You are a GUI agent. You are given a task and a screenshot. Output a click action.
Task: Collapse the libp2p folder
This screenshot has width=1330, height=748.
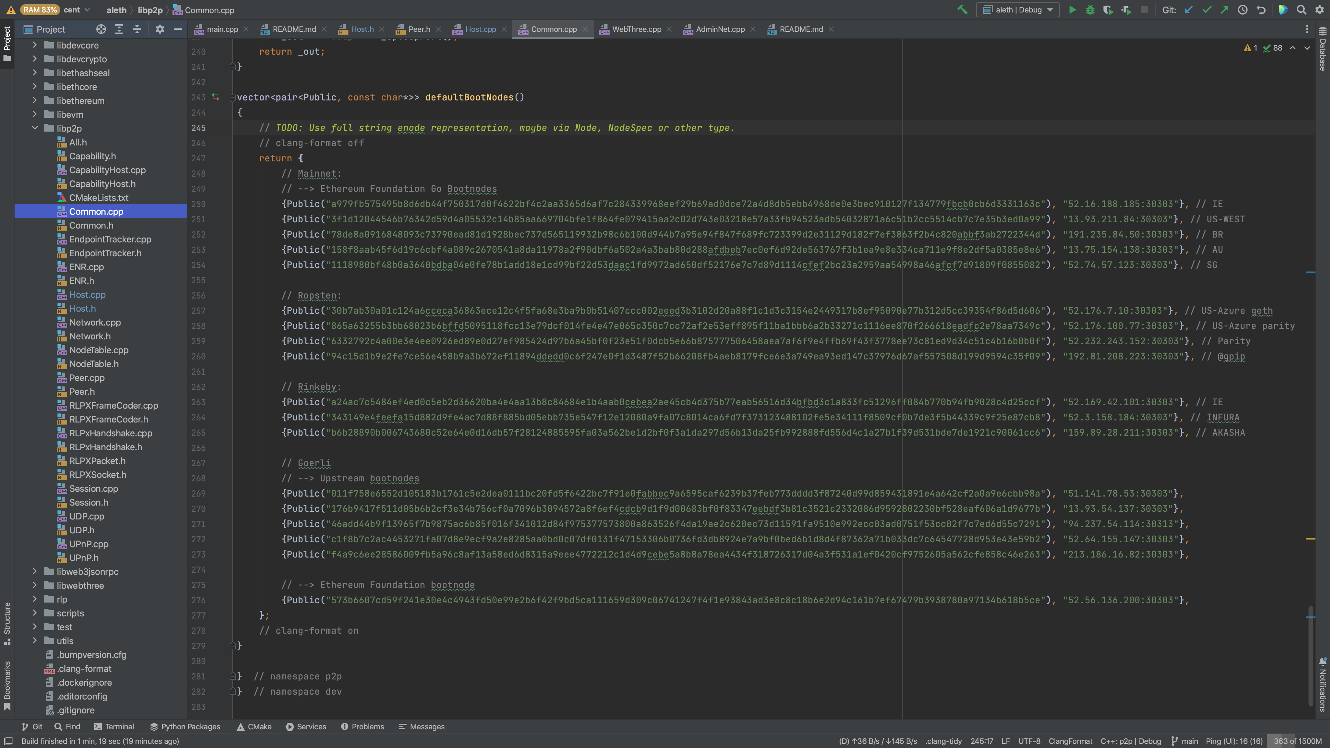pyautogui.click(x=35, y=128)
